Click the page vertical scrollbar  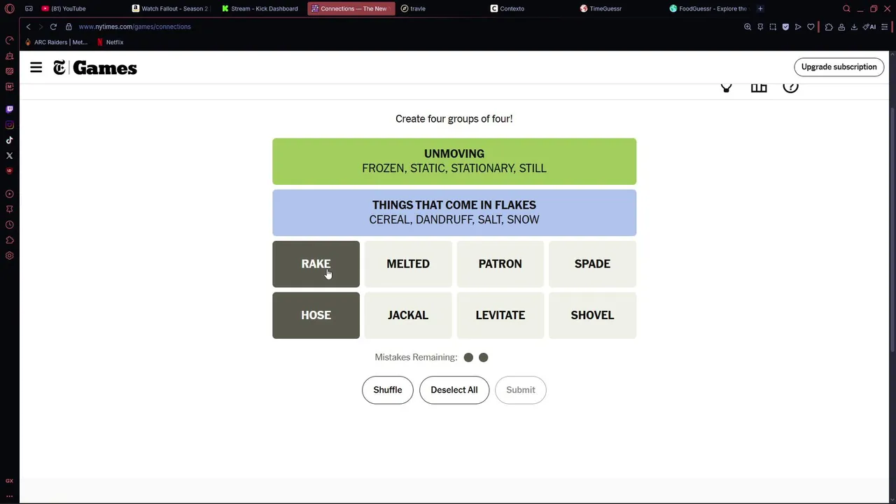tap(892, 231)
